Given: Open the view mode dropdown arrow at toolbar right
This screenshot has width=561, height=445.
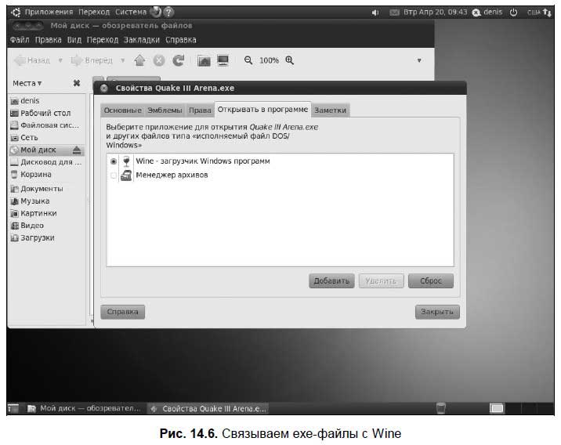Looking at the screenshot, I should pyautogui.click(x=418, y=60).
